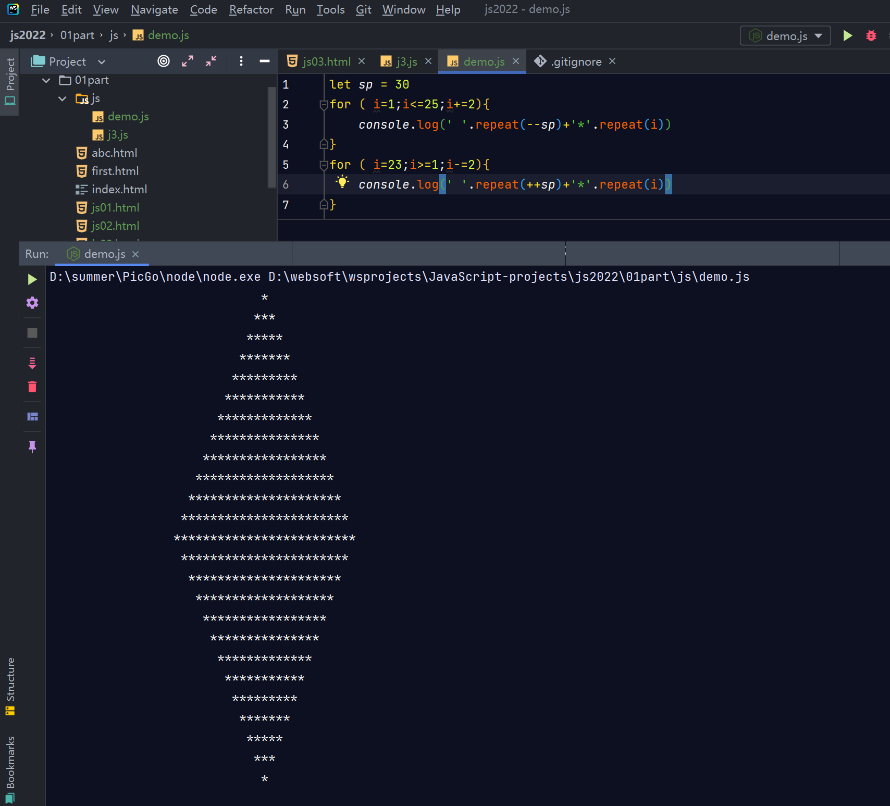Select opened file target icon in Project panel
The height and width of the screenshot is (806, 890).
tap(164, 61)
